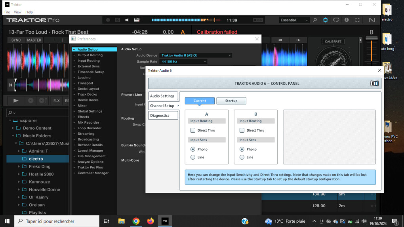Open the Diagnostics tab in Control Panel
This screenshot has width=404, height=227.
163,115
